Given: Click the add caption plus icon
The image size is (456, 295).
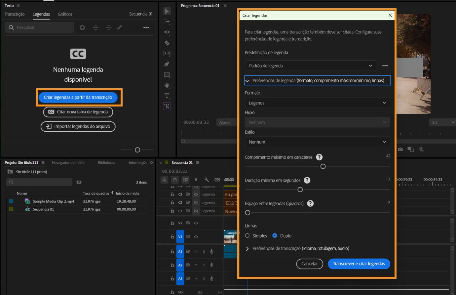Looking at the screenshot, I should tap(82, 27).
